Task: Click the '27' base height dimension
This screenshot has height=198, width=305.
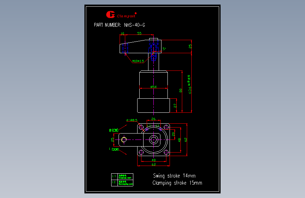Action: [175, 105]
